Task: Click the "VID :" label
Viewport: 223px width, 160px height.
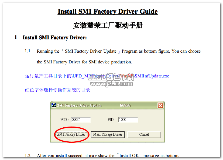Action: point(65,120)
